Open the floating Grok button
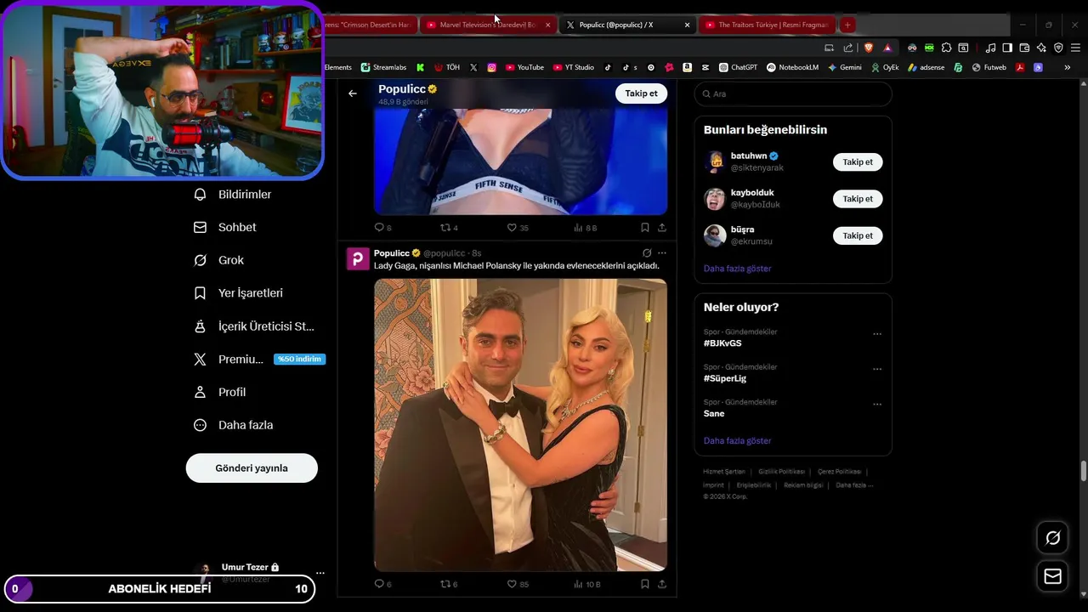This screenshot has width=1088, height=612. coord(1052,538)
